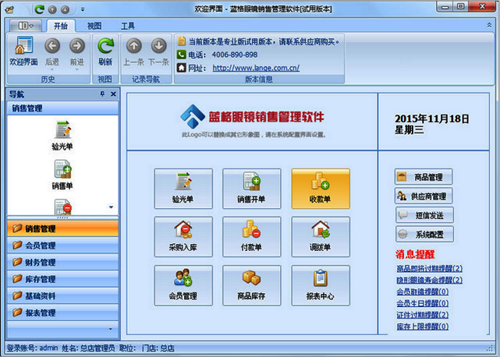Switch to the 开始 ribbon tab

click(x=61, y=26)
